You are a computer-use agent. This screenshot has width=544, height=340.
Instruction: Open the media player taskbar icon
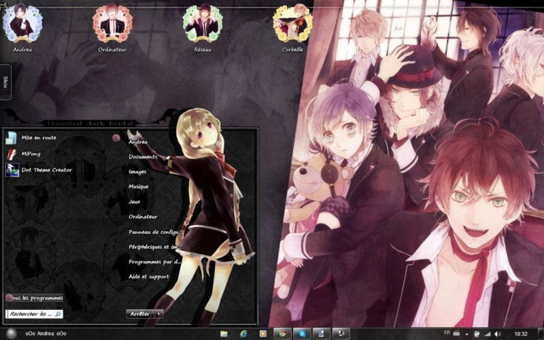click(x=262, y=333)
